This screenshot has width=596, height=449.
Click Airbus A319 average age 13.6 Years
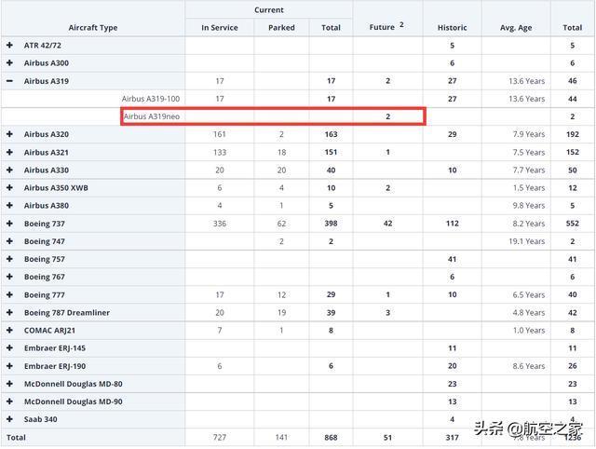pyautogui.click(x=527, y=81)
